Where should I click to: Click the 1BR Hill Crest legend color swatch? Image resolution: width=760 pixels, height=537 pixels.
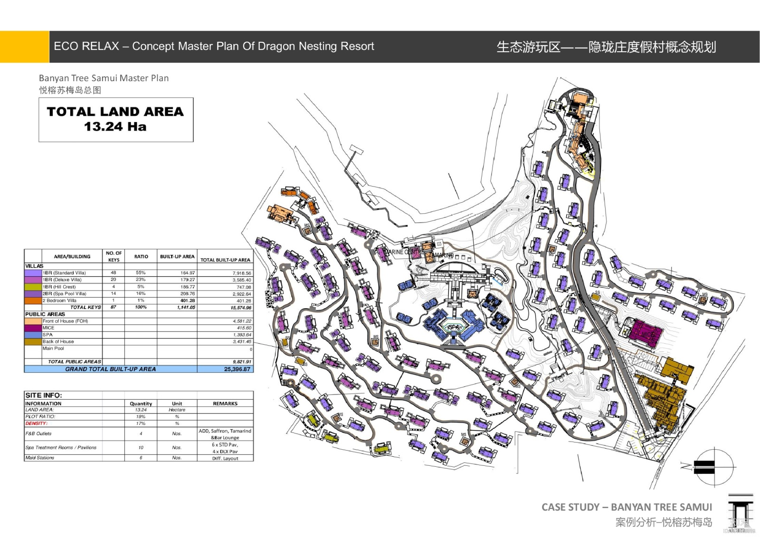(x=33, y=287)
